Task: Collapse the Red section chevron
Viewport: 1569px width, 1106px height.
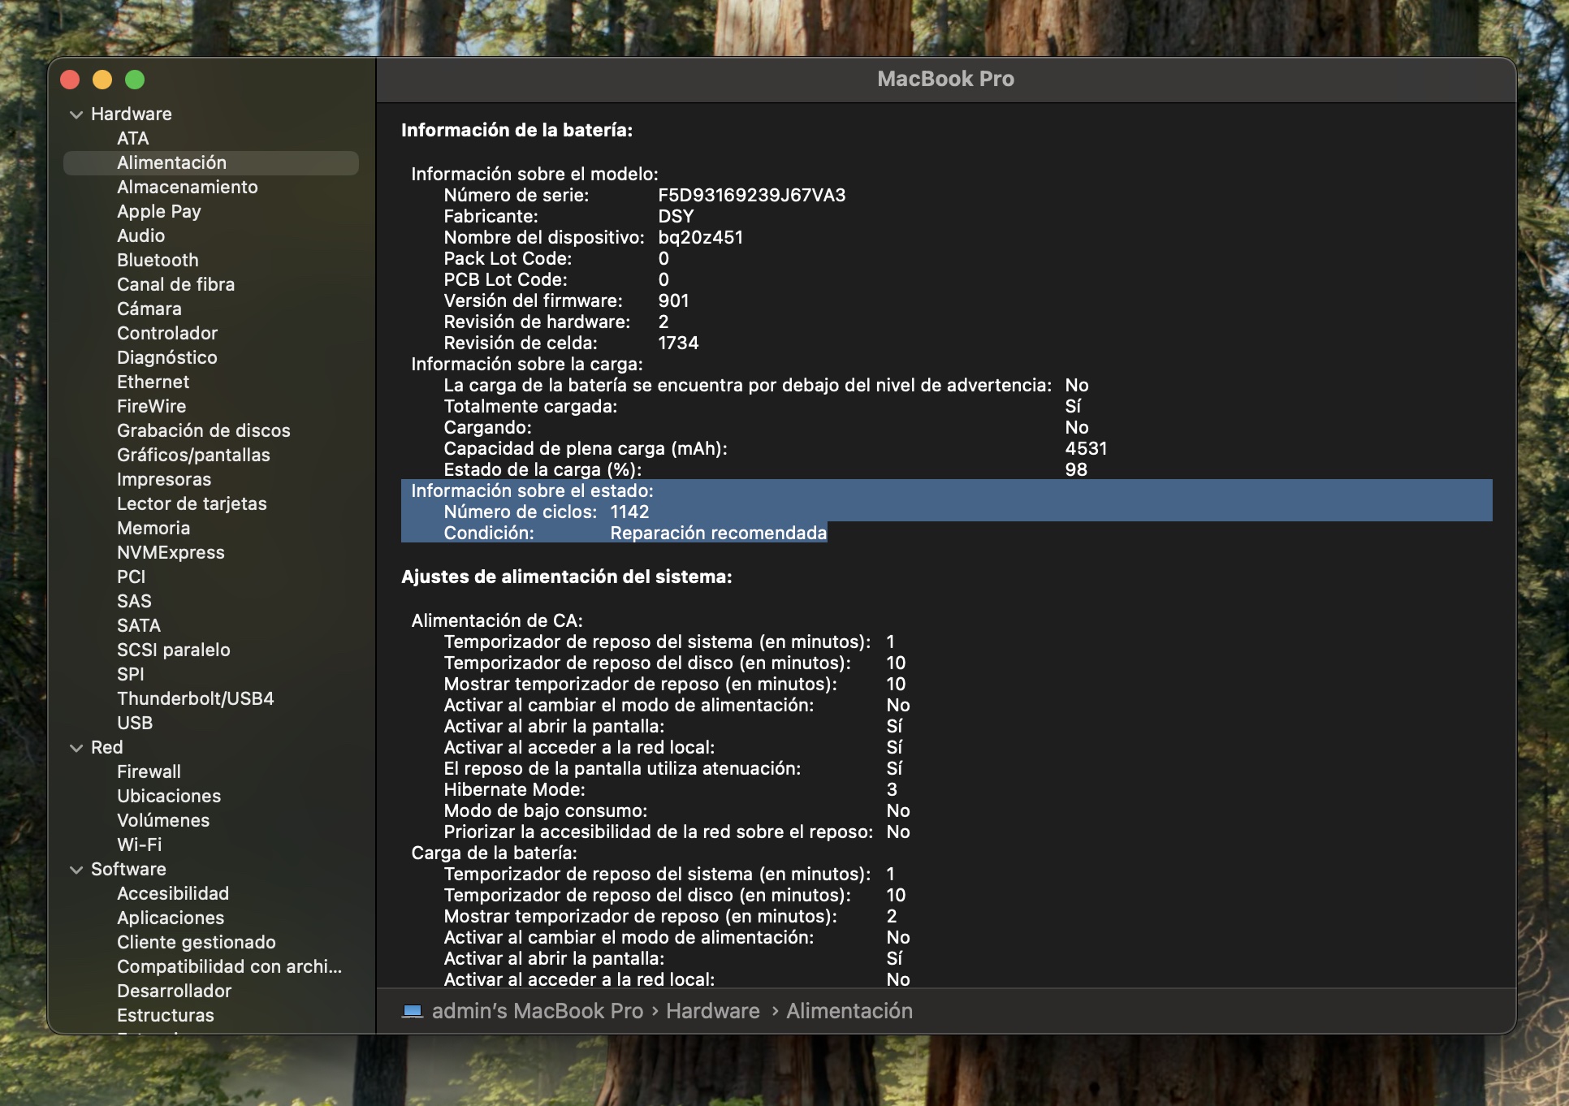Action: [76, 748]
